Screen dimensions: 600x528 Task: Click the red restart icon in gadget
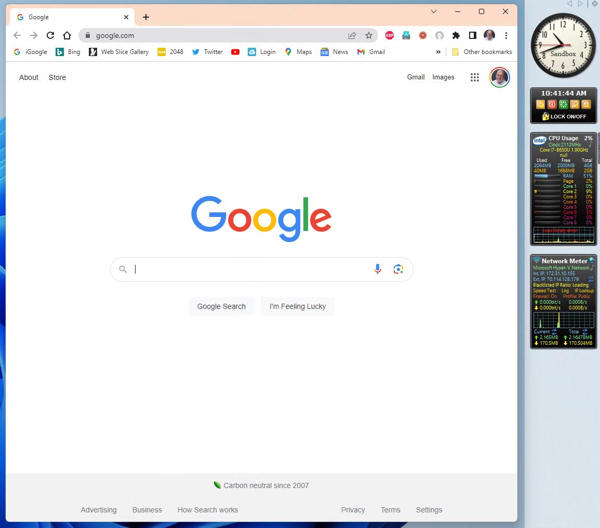click(x=552, y=104)
